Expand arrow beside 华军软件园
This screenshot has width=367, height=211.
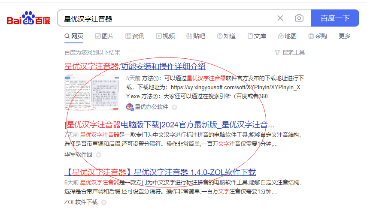click(x=99, y=155)
